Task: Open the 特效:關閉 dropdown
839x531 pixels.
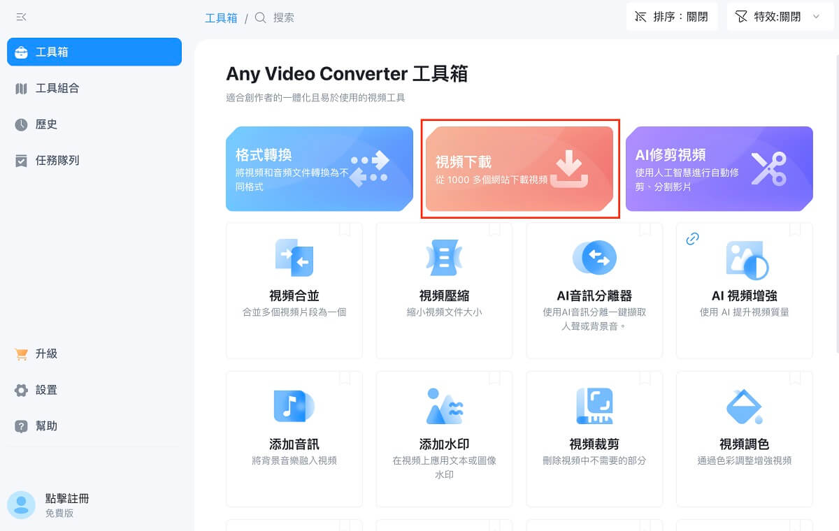Action: (x=780, y=17)
